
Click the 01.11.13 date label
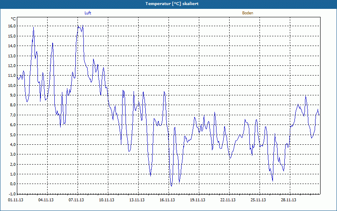pyautogui.click(x=16, y=200)
